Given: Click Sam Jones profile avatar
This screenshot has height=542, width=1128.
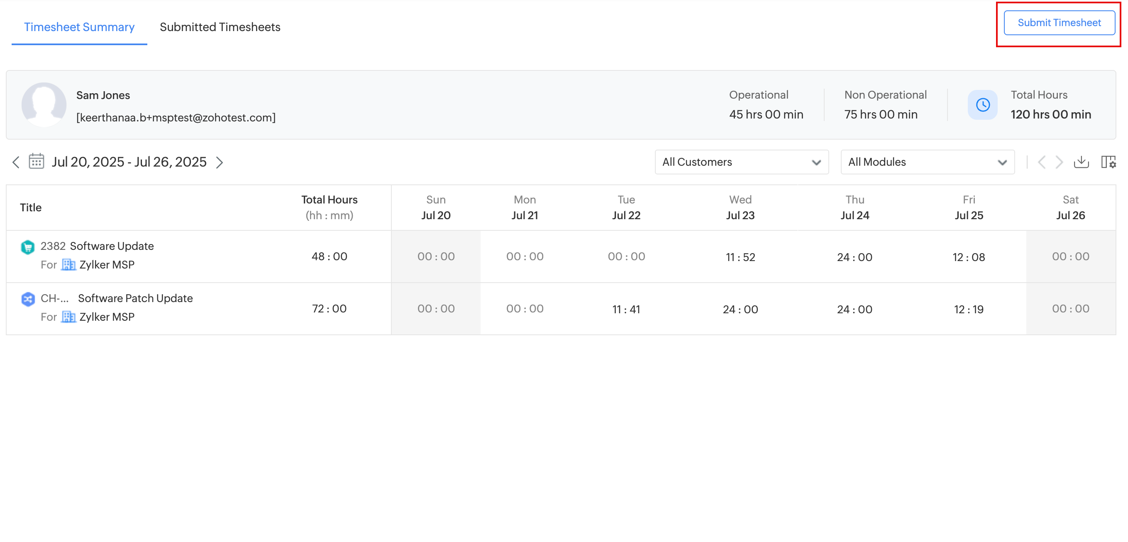Looking at the screenshot, I should [x=44, y=105].
